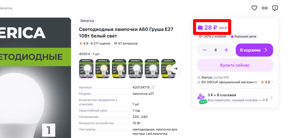Copy article number 420134715 with copy icon
The height and width of the screenshot is (138, 289).
point(153,87)
